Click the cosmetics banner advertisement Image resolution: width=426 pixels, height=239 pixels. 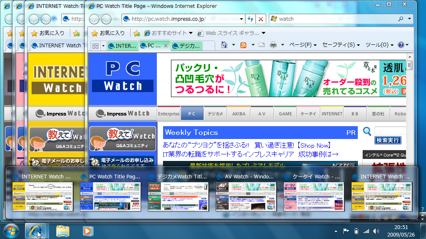click(289, 78)
